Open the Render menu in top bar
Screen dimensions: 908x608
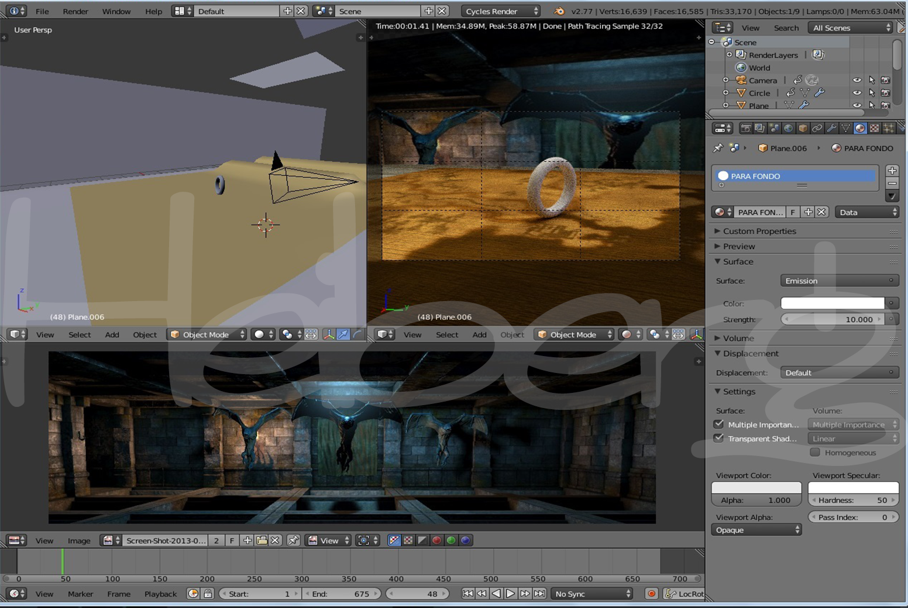[75, 11]
